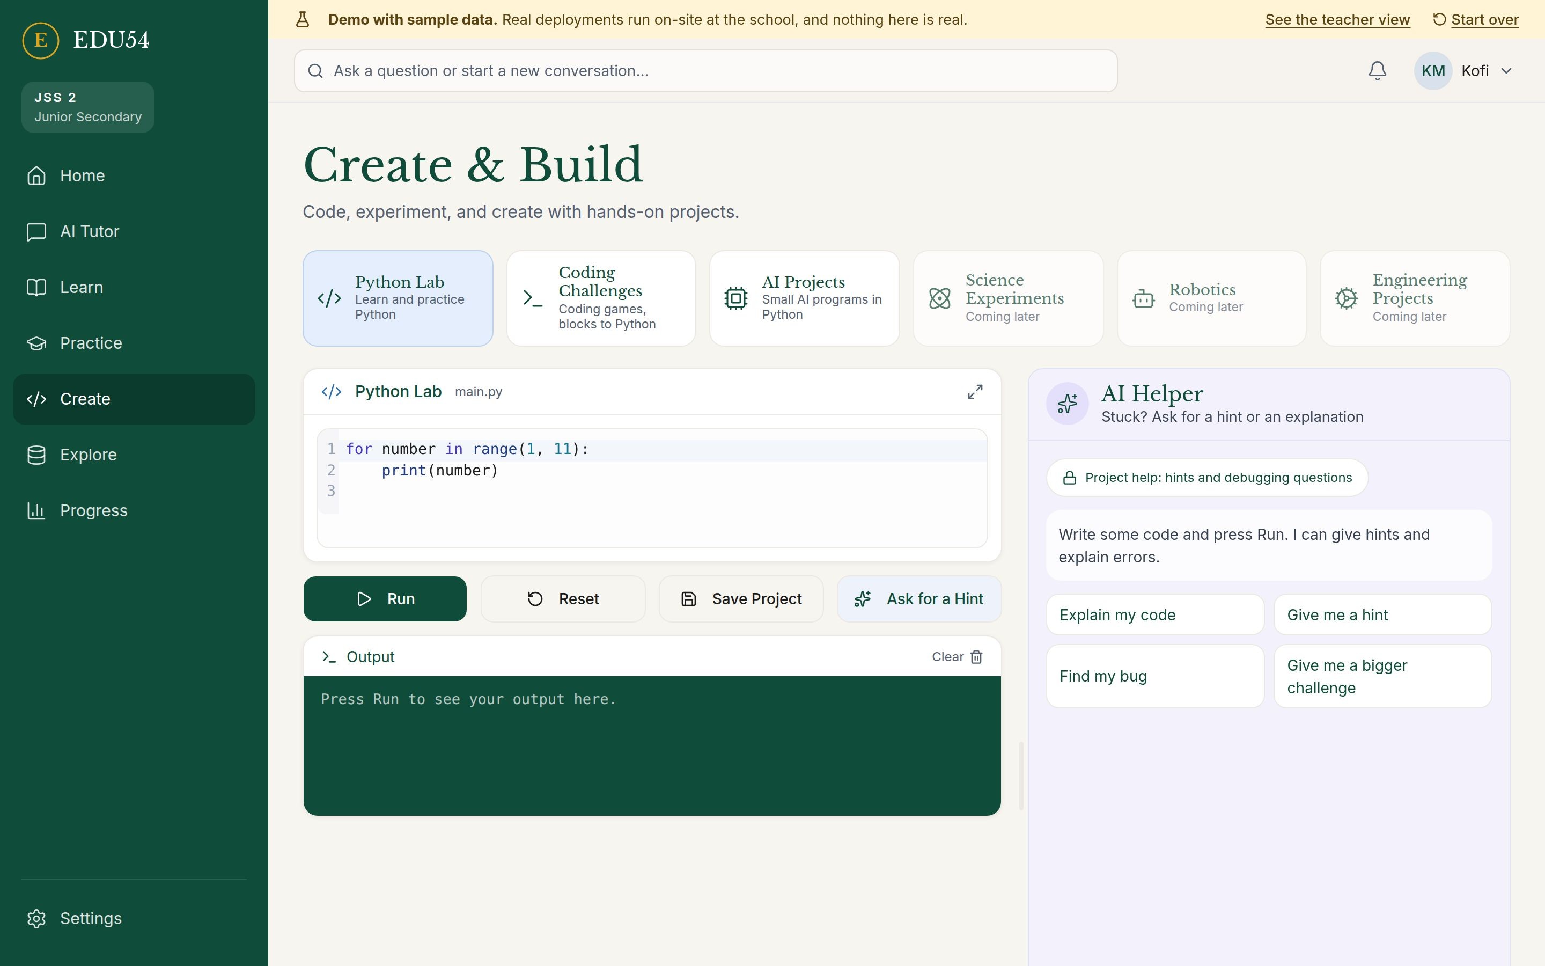This screenshot has height=966, width=1545.
Task: Click the Settings gear icon in the sidebar
Action: tap(36, 918)
